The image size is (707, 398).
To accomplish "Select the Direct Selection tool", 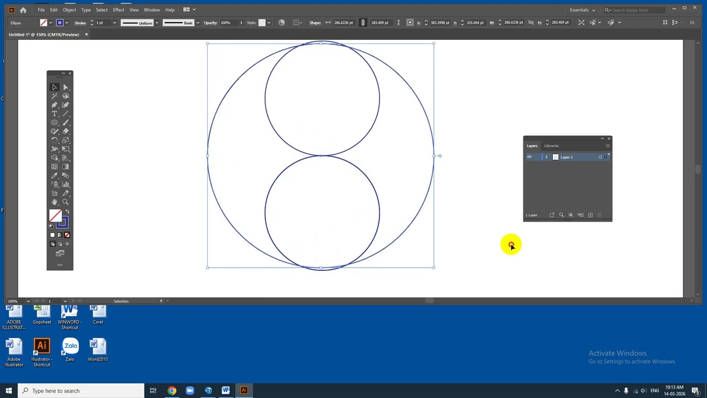I will coord(65,87).
